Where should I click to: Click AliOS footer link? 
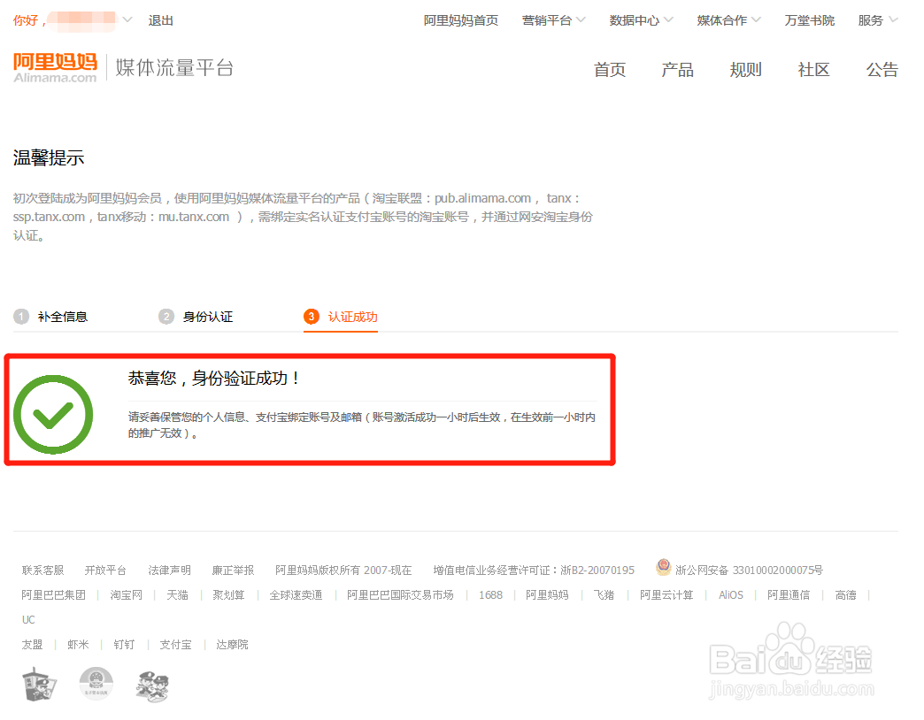point(731,594)
